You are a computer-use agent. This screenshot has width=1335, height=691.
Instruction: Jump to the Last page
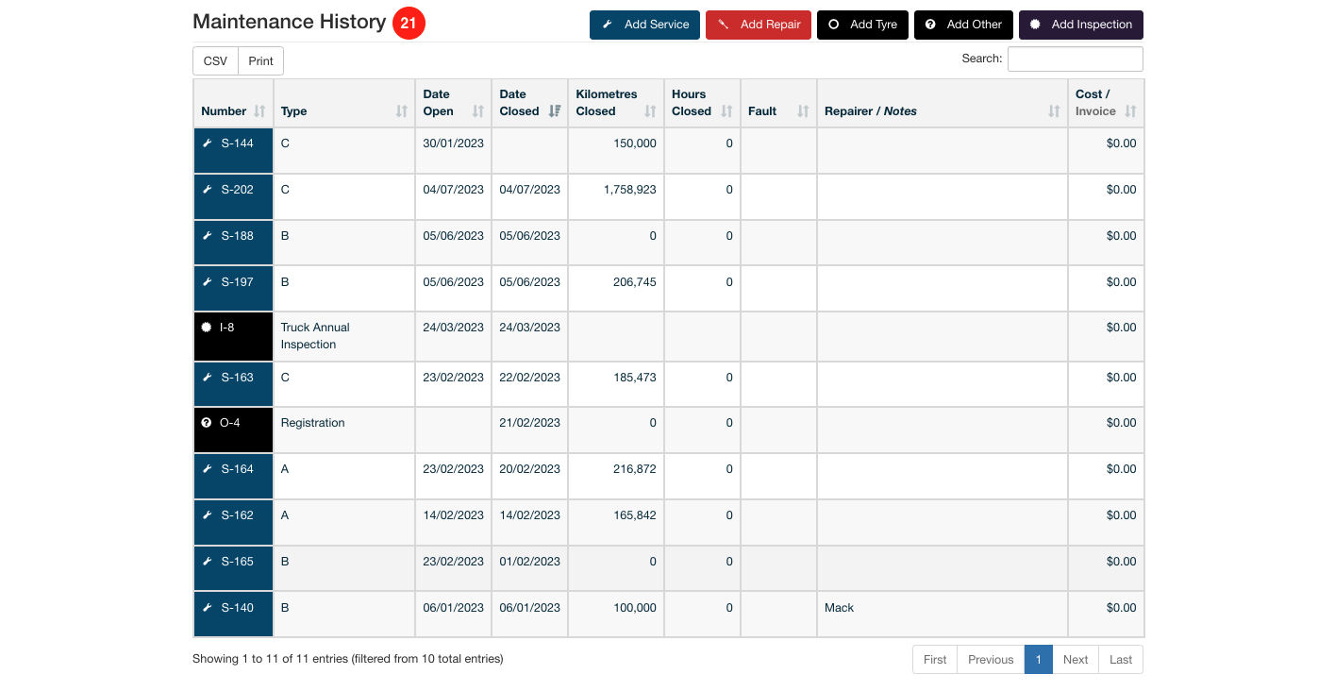click(1120, 659)
